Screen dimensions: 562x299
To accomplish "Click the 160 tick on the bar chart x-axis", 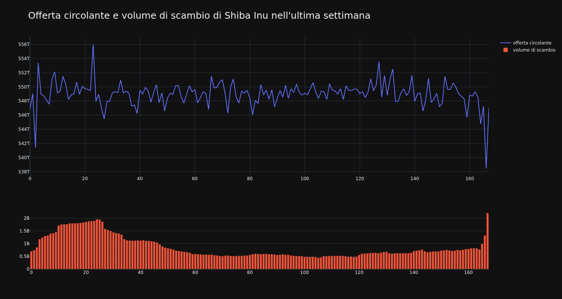I will coord(468,272).
